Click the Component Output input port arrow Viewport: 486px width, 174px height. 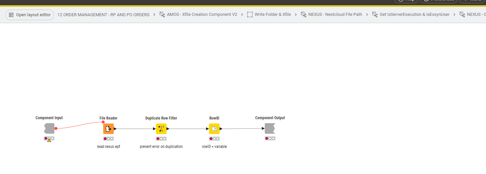tap(263, 128)
